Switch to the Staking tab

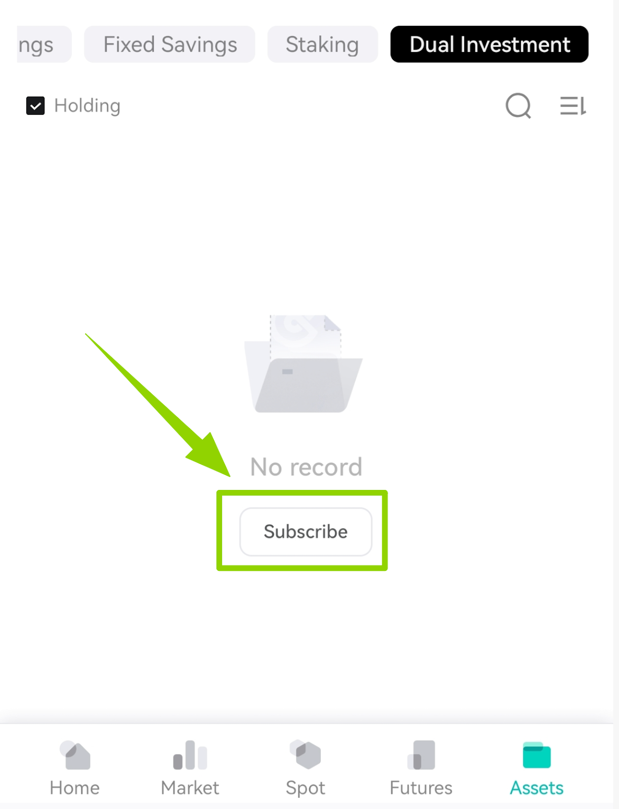pos(322,44)
